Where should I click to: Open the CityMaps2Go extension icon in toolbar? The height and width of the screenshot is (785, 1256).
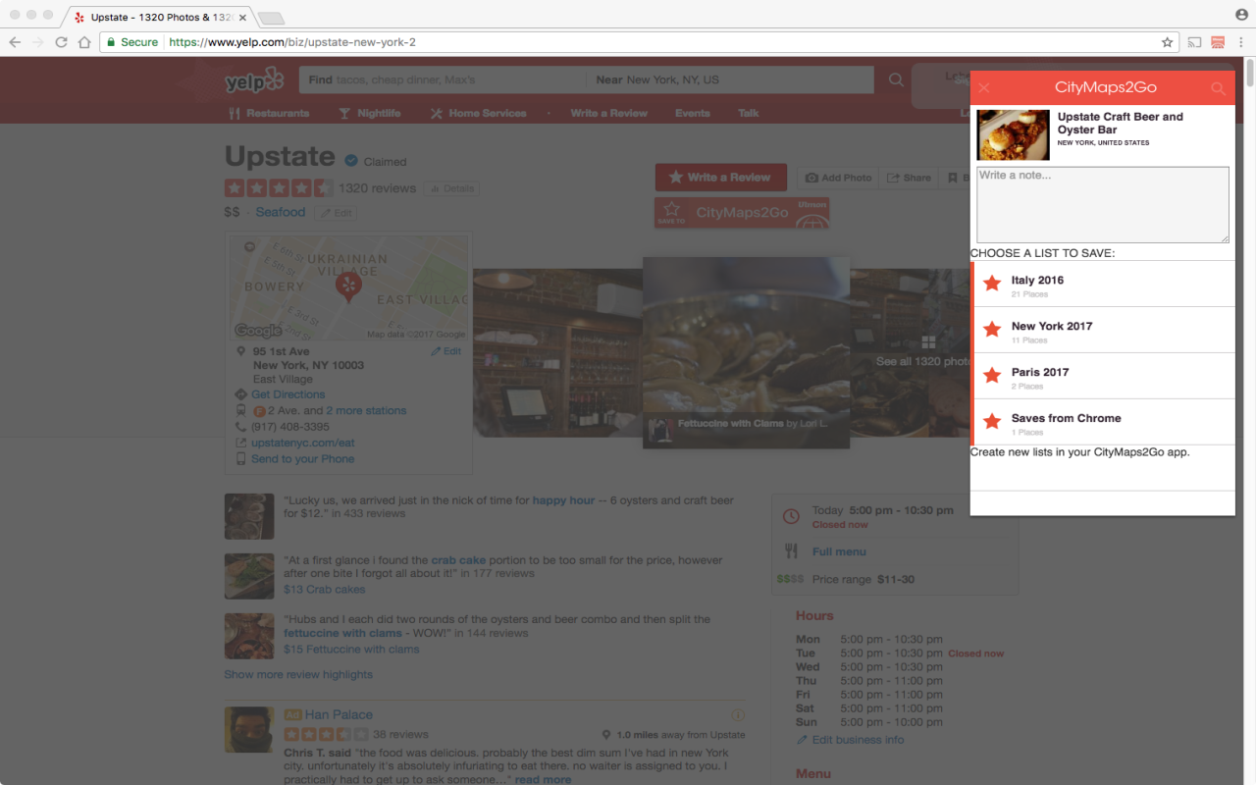[x=1218, y=42]
